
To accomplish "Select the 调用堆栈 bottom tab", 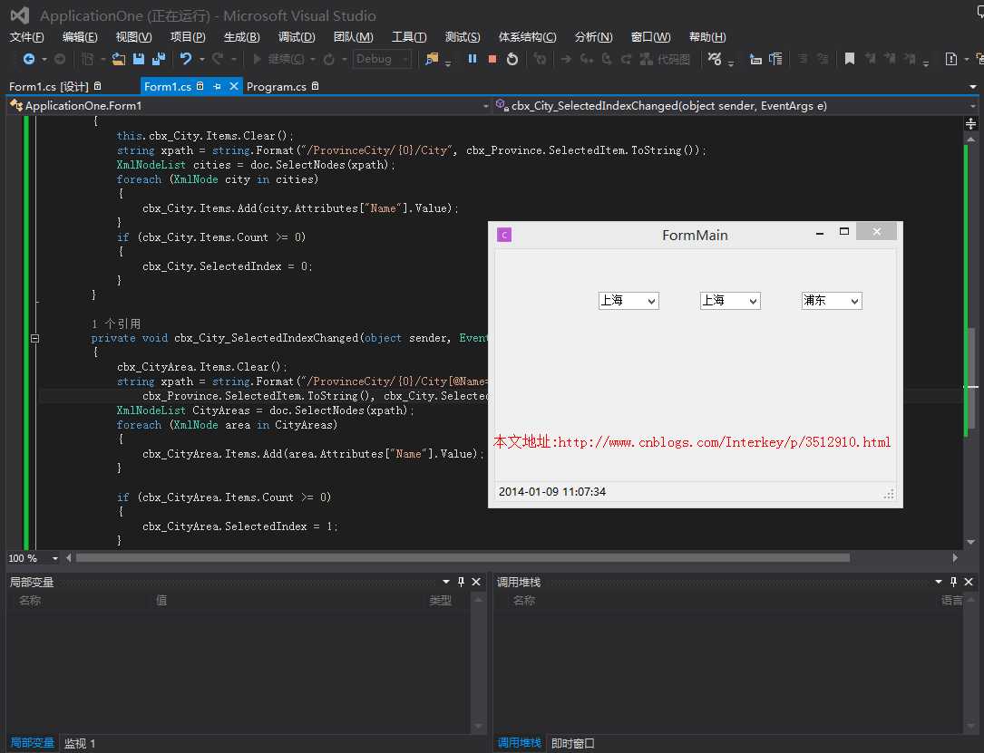I will pyautogui.click(x=519, y=743).
